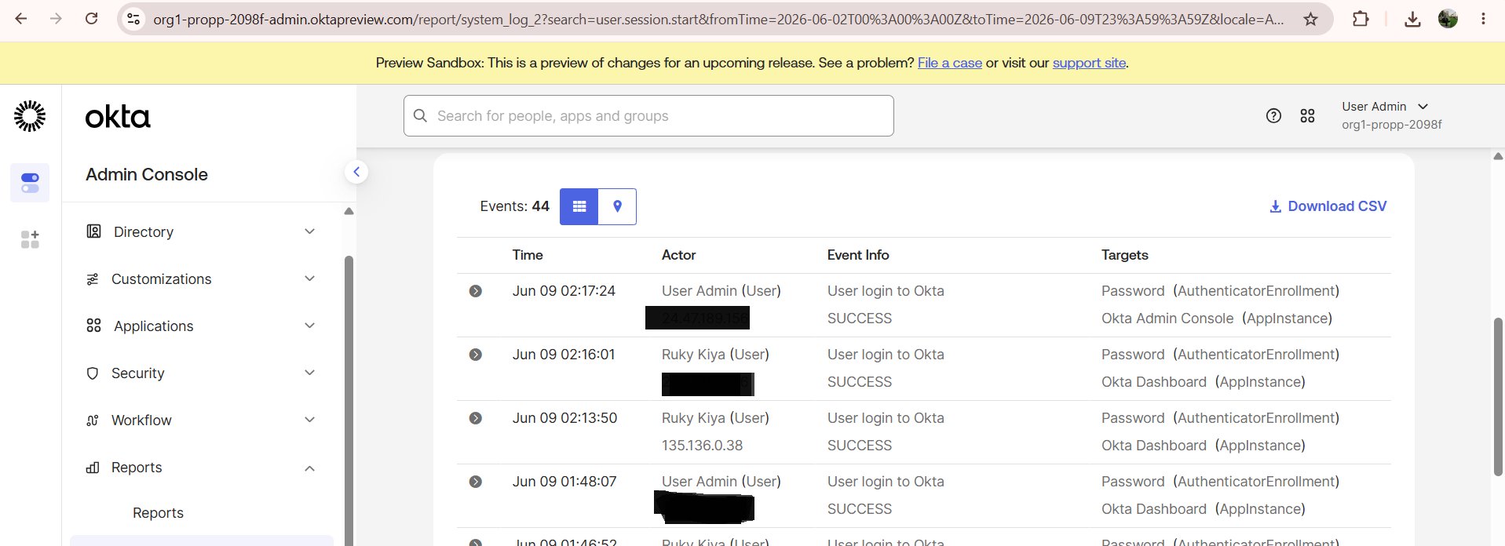Screen dimensions: 1505x546
Task: Click the Time column header
Action: click(x=528, y=255)
